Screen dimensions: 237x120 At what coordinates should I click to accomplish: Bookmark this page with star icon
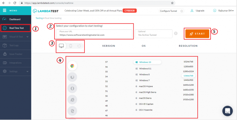tap(172, 3)
